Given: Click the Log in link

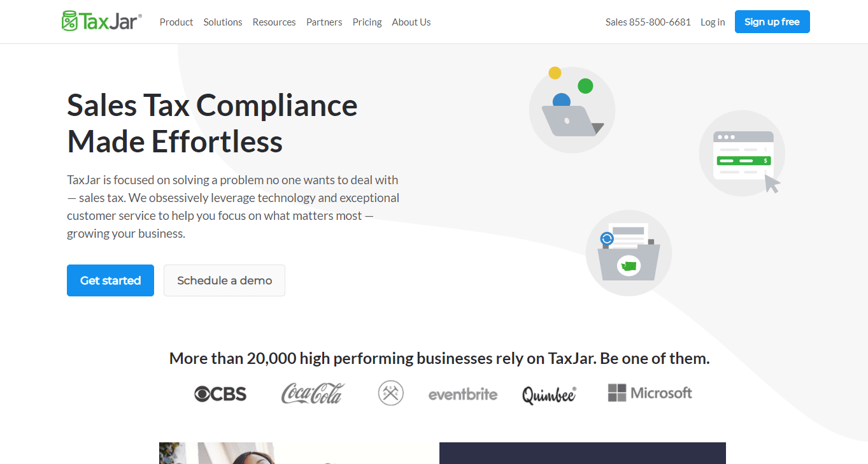Looking at the screenshot, I should pos(712,22).
